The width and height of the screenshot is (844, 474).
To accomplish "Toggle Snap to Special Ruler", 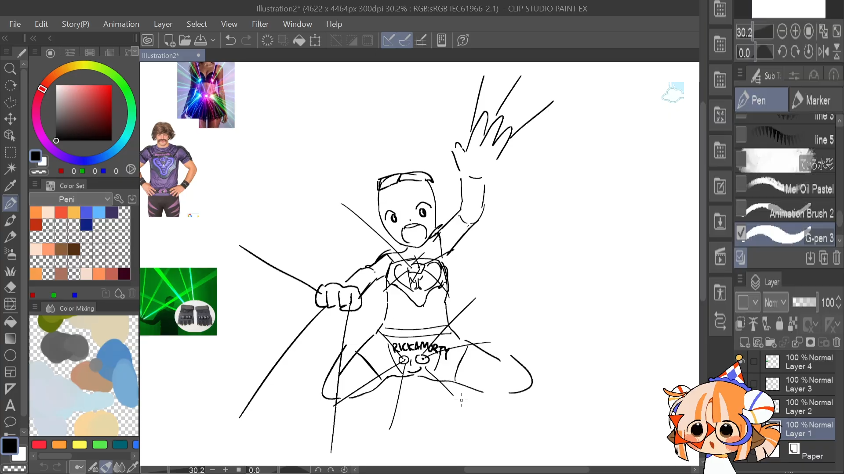I will pyautogui.click(x=404, y=40).
